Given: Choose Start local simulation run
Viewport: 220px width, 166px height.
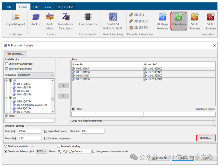Looking at the screenshot, I should (x=6, y=146).
